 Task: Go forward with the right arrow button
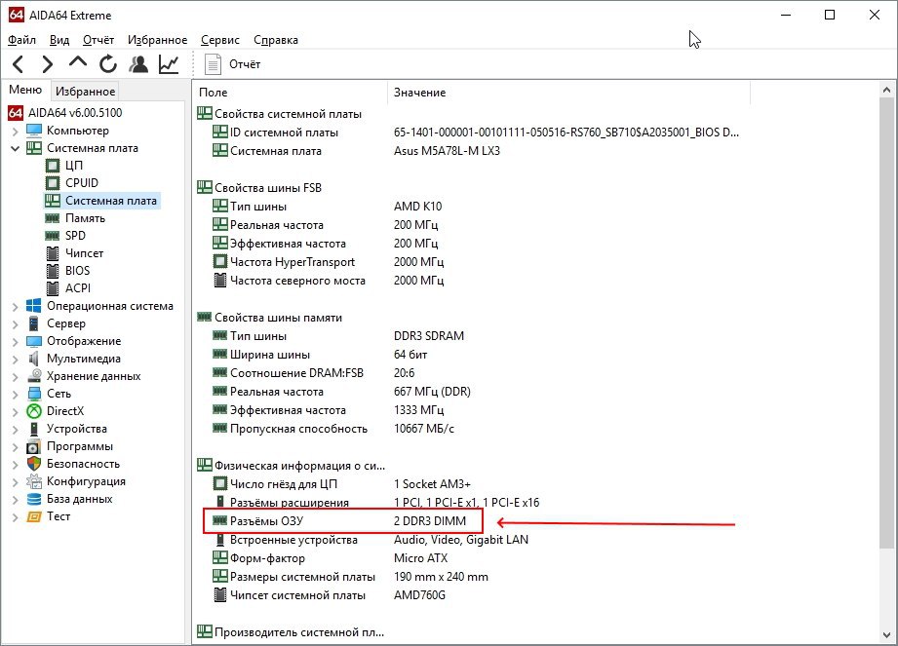click(x=48, y=64)
